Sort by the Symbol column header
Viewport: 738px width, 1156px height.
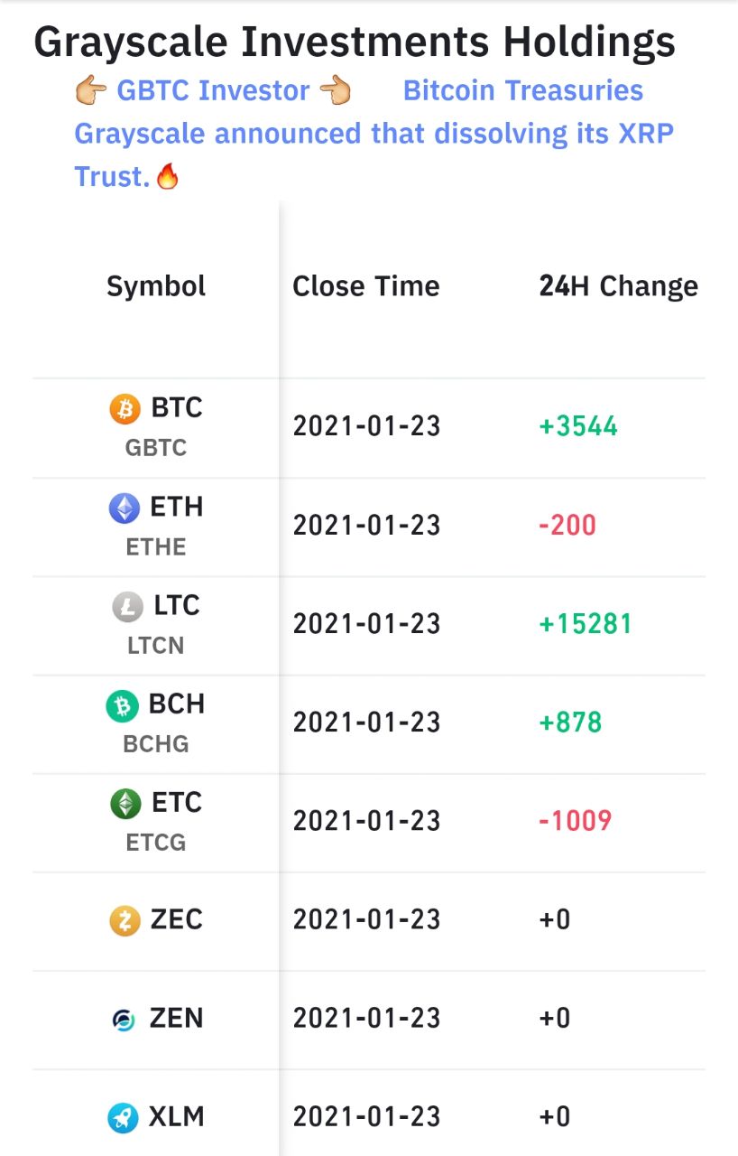coord(156,286)
